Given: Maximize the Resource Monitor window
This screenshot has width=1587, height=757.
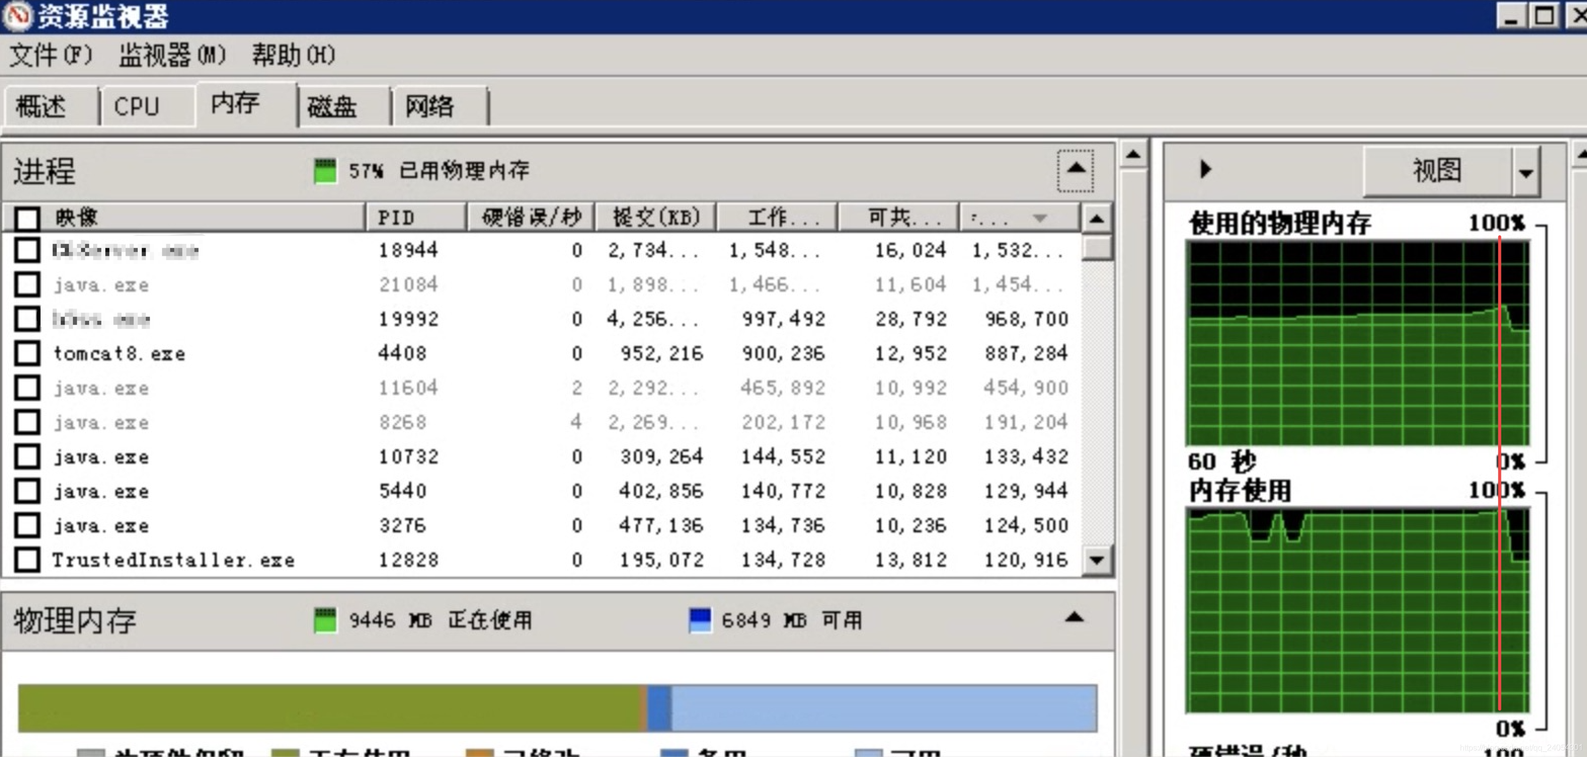Looking at the screenshot, I should pyautogui.click(x=1544, y=16).
